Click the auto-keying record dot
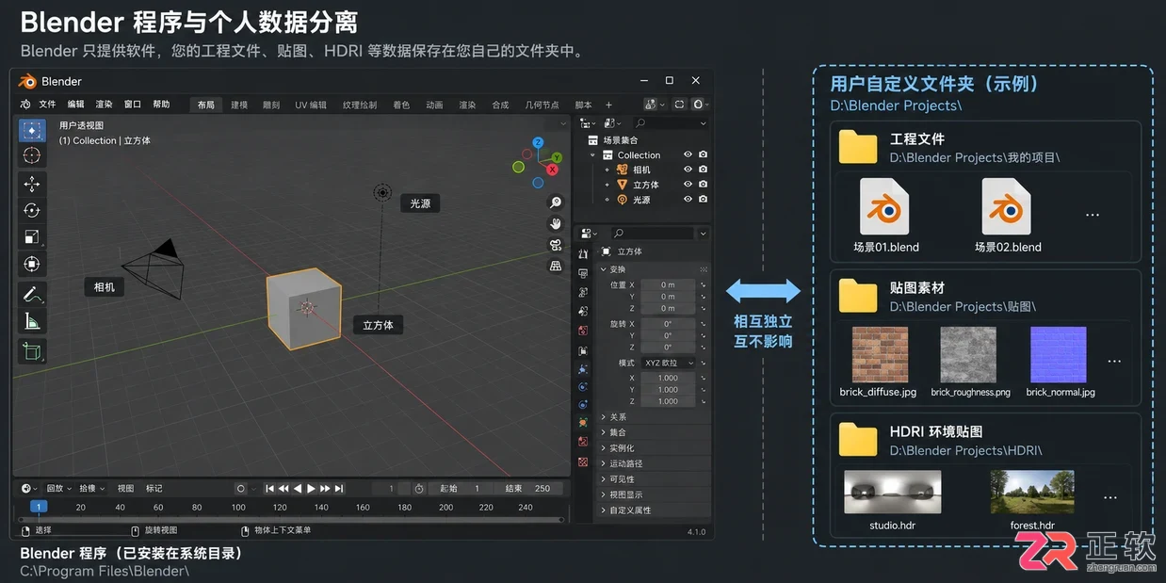1166x583 pixels. click(241, 488)
